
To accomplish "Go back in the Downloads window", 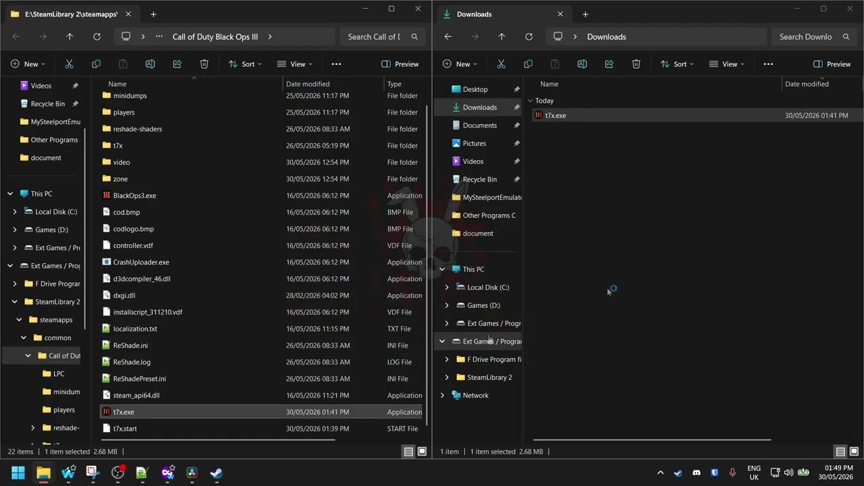I will point(448,36).
